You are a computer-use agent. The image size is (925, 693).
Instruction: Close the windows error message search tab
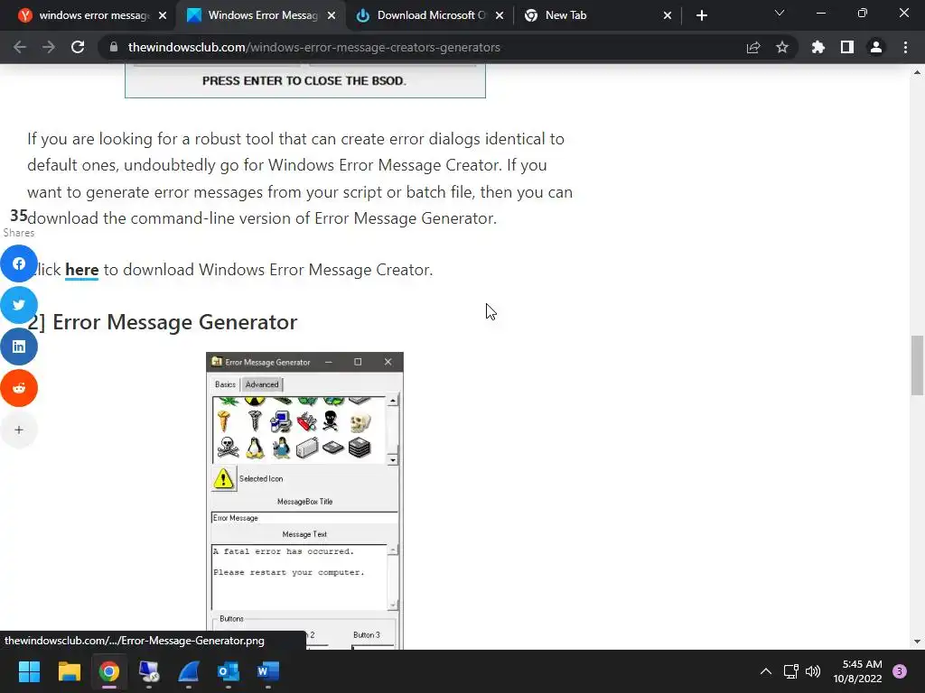pyautogui.click(x=163, y=15)
